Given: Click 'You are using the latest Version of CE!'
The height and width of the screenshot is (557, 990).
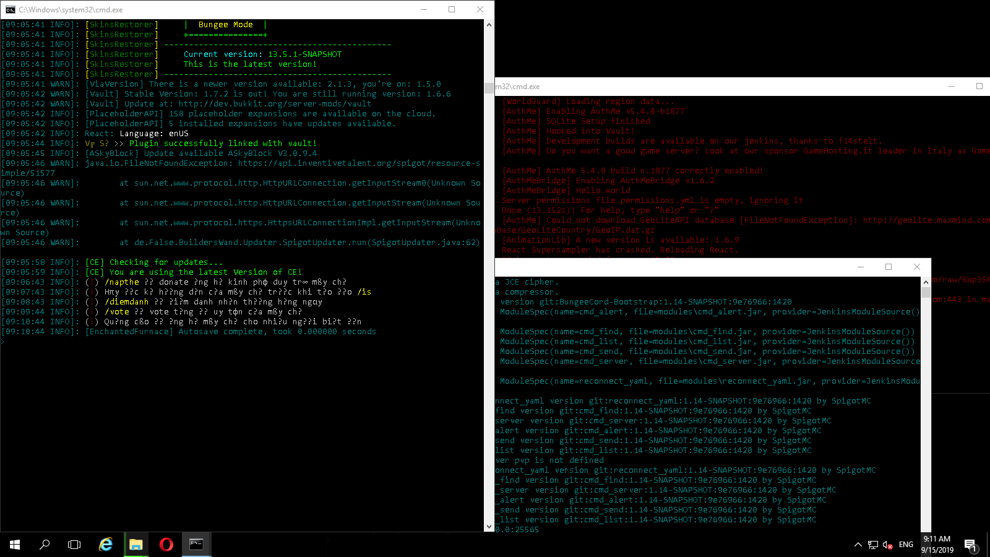Looking at the screenshot, I should pyautogui.click(x=205, y=272).
